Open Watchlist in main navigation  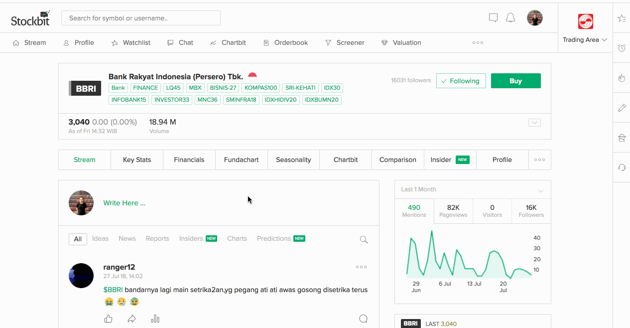click(x=130, y=43)
